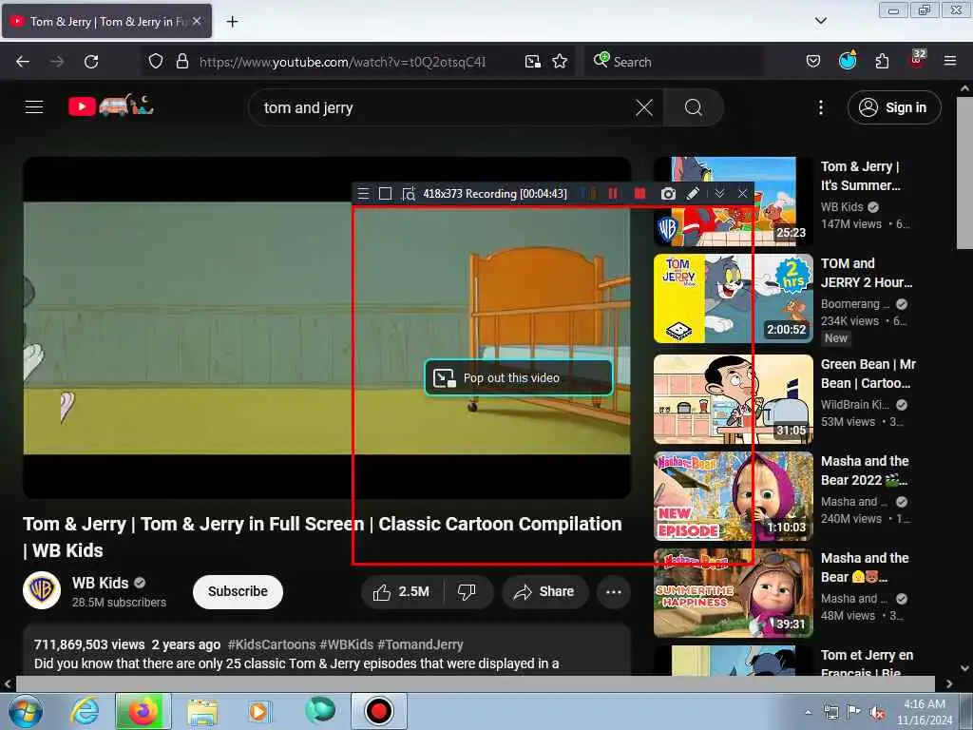Reload the current page
The width and height of the screenshot is (973, 730).
point(91,62)
